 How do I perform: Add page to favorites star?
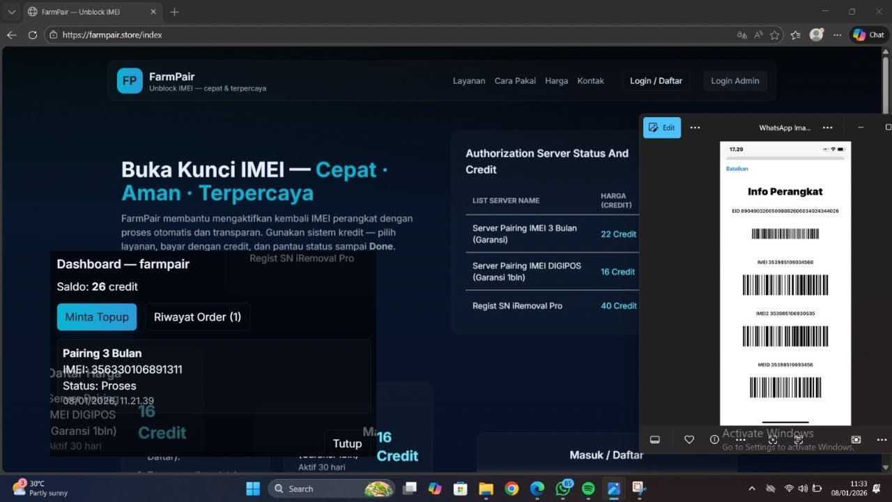[x=774, y=35]
